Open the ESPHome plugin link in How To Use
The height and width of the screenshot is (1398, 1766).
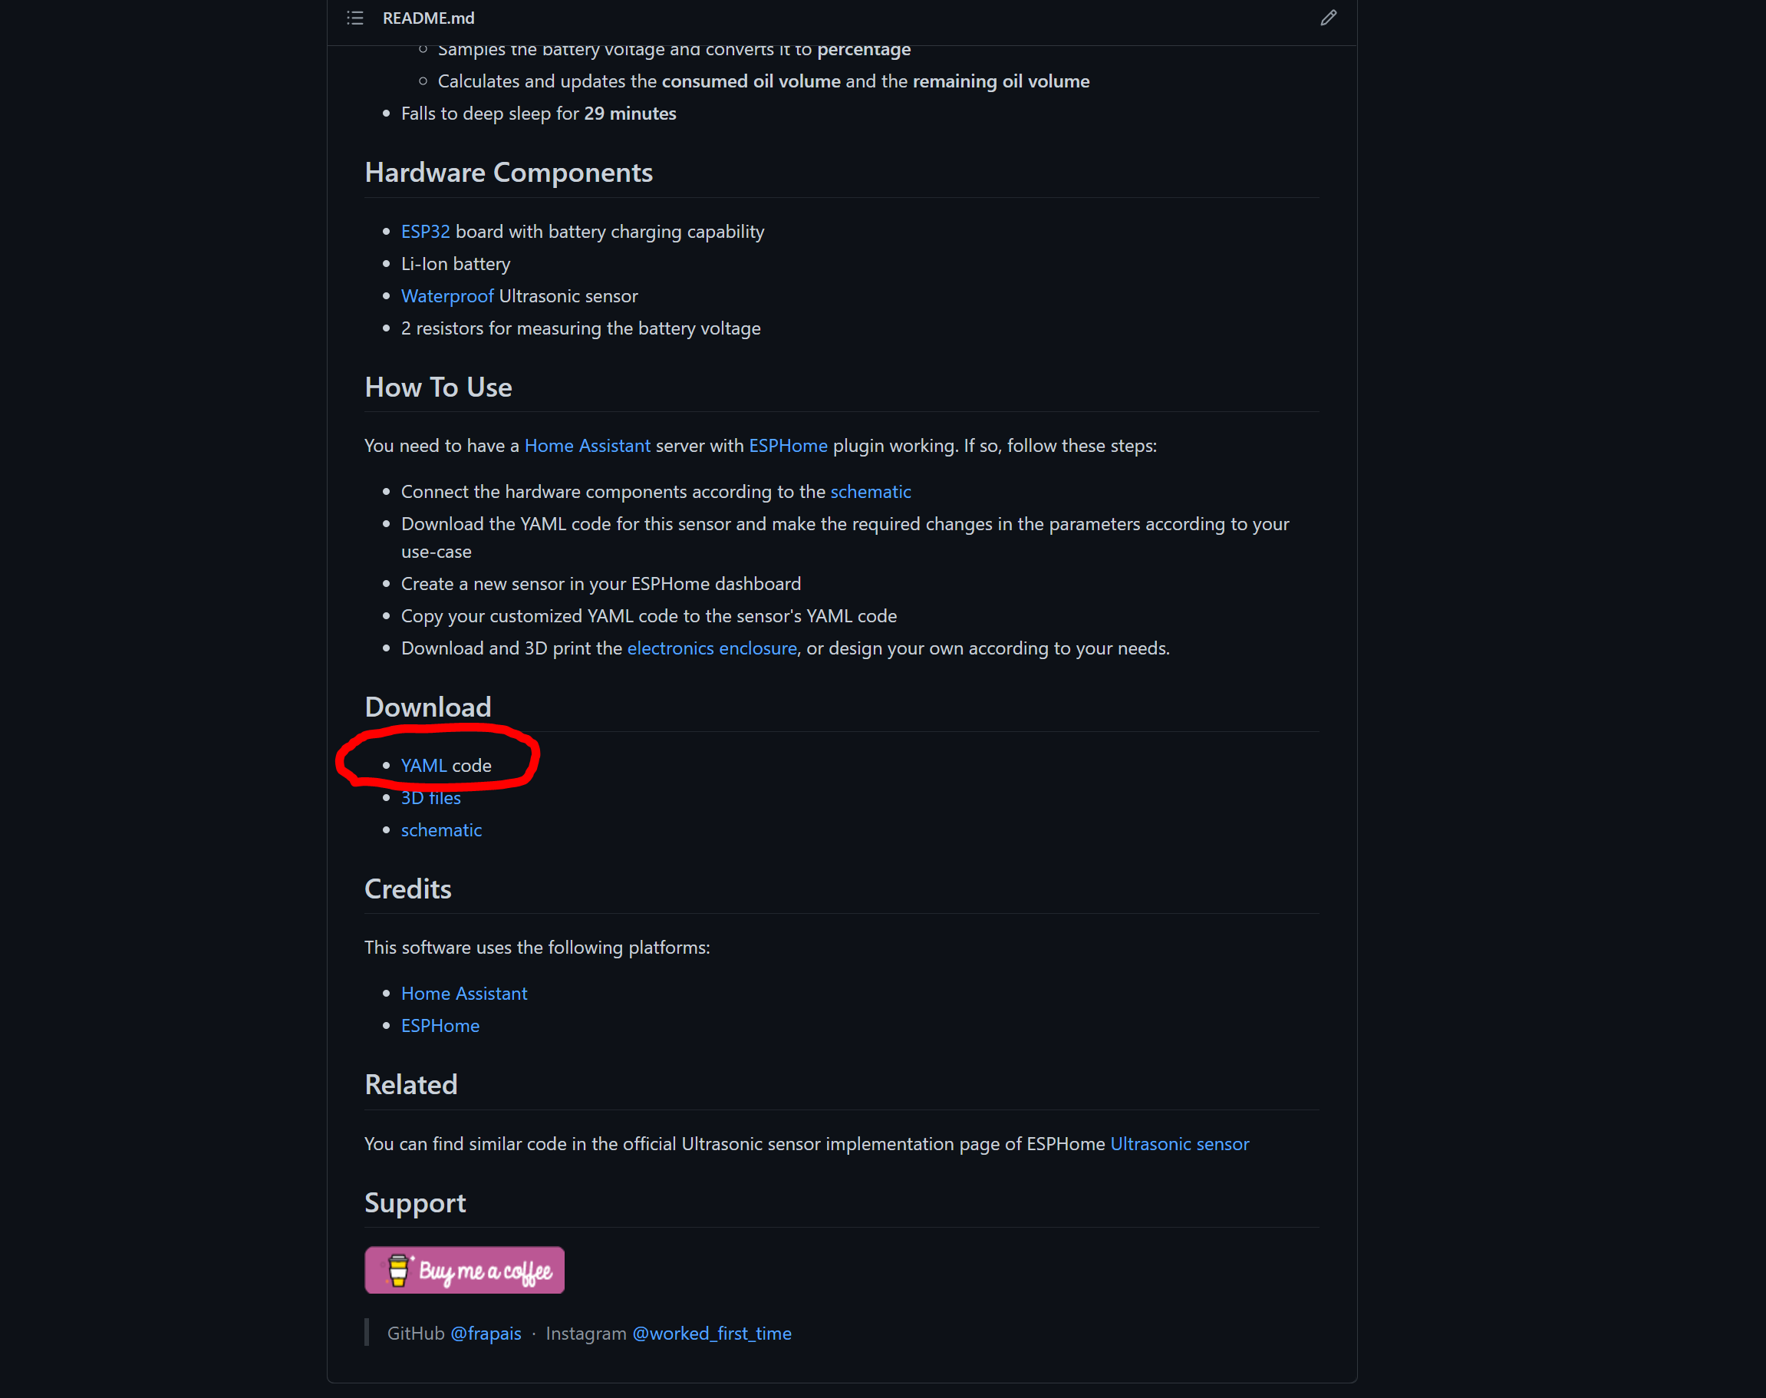(x=787, y=445)
